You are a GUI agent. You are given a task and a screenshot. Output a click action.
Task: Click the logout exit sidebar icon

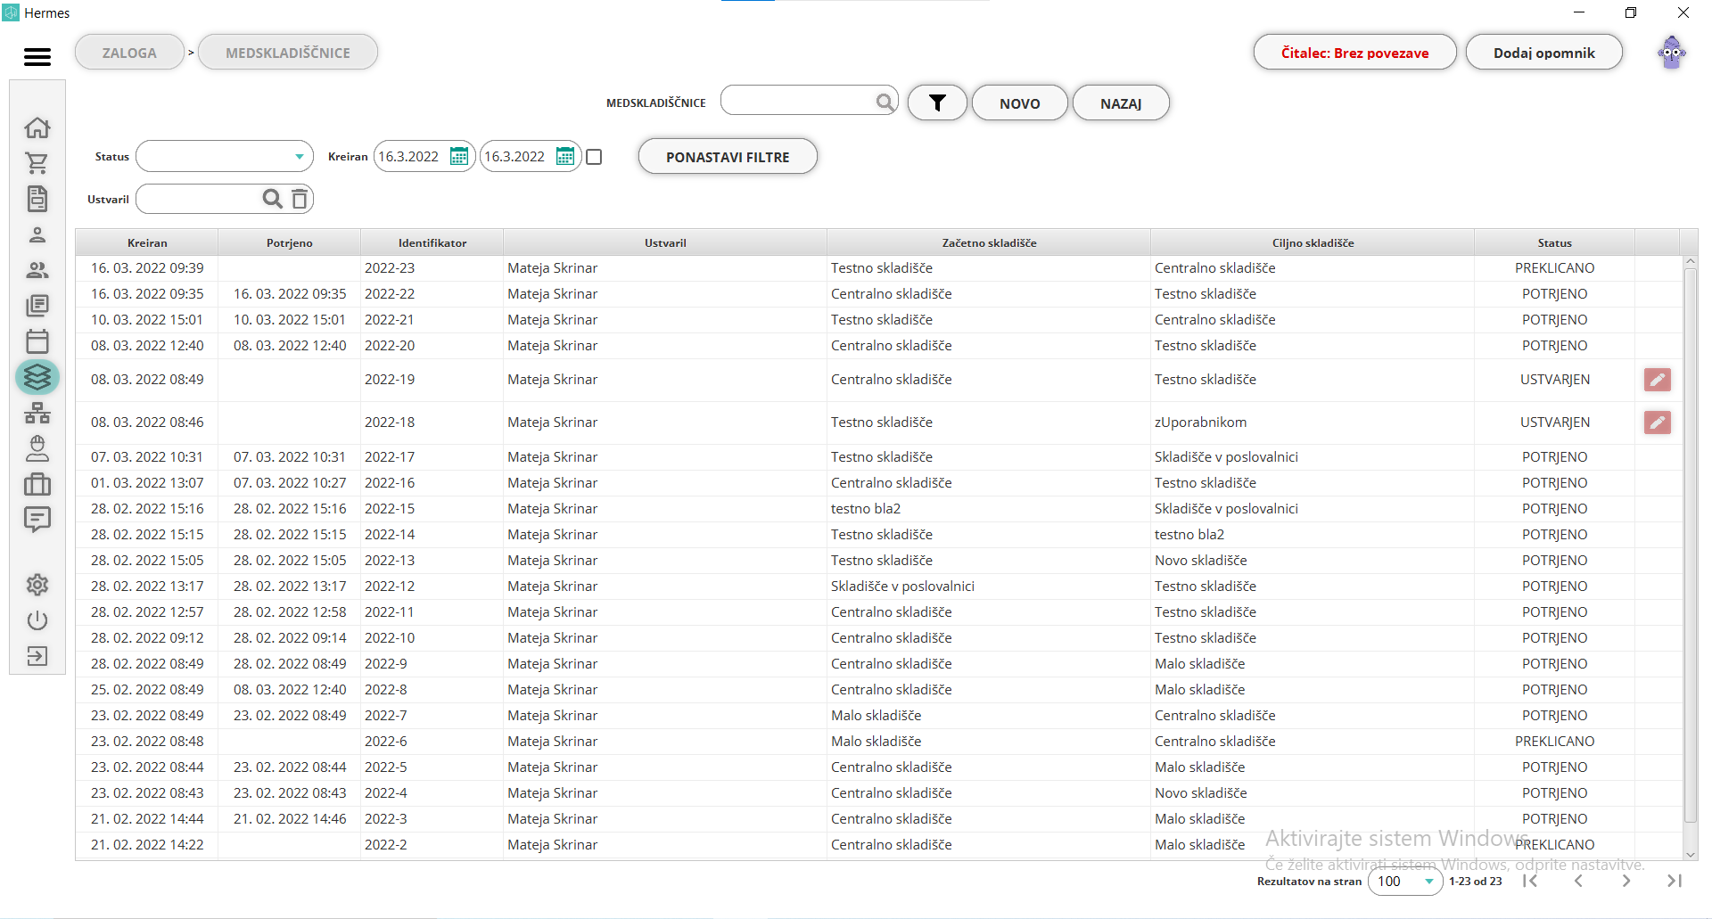pyautogui.click(x=37, y=656)
